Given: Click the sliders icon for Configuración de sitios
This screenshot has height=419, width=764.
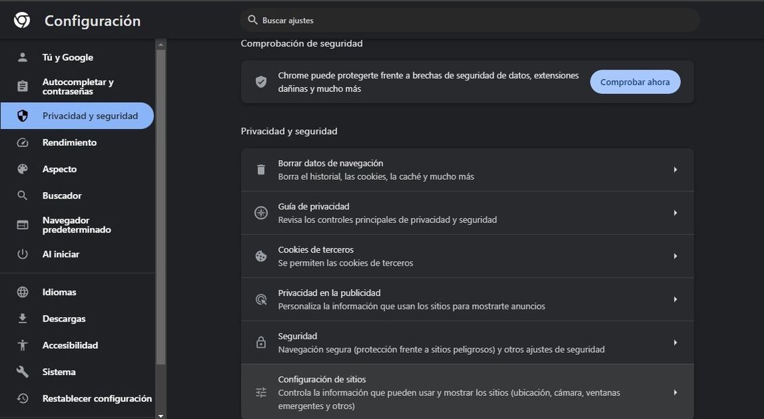Looking at the screenshot, I should 261,393.
